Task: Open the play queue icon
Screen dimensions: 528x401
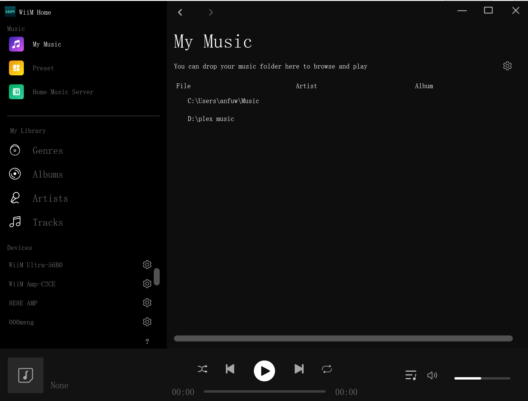Action: [411, 375]
